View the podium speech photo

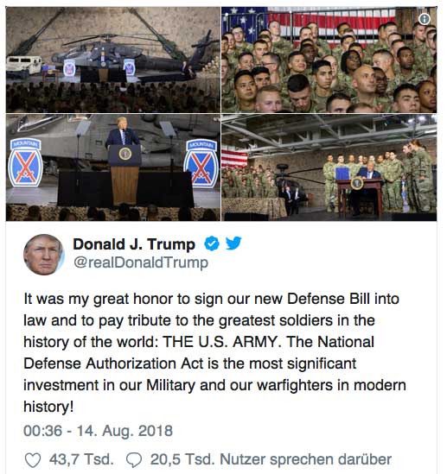coord(113,167)
